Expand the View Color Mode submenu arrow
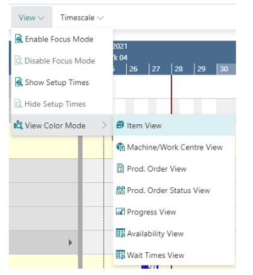This screenshot has height=275, width=253. pos(104,126)
